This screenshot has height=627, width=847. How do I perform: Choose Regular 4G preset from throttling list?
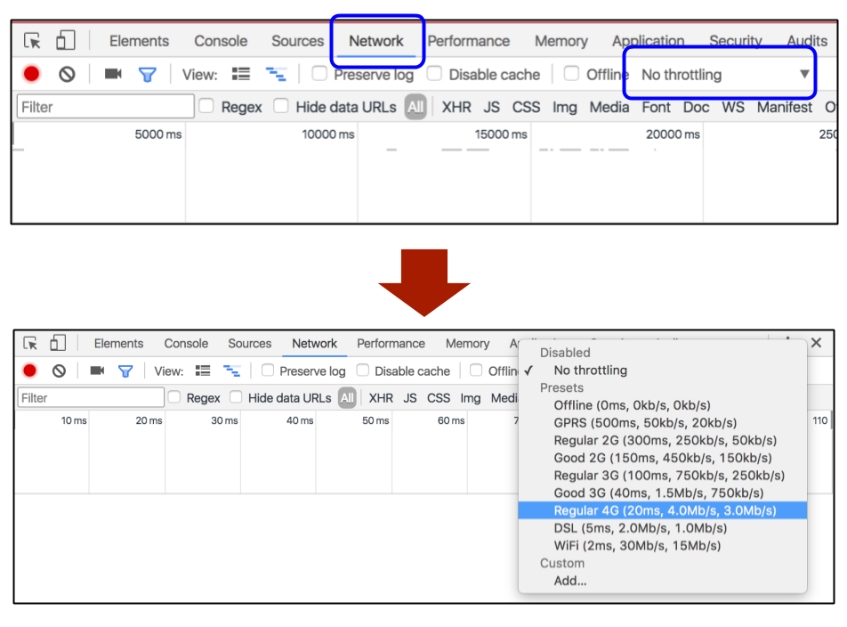pos(664,510)
